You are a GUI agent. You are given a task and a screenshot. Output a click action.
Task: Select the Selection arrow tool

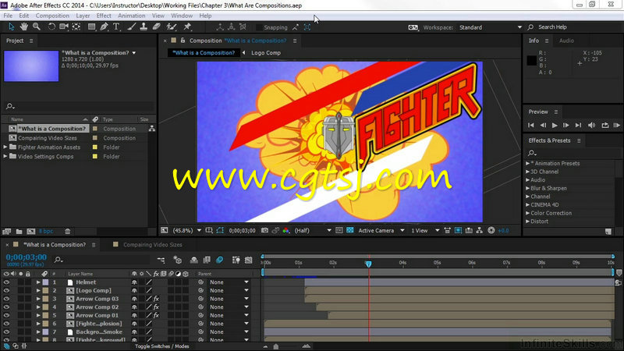coord(11,27)
